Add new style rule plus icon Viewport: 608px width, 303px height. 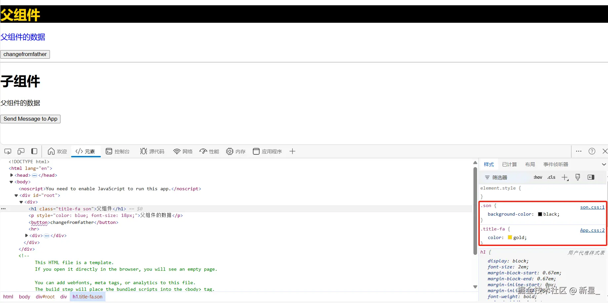pos(565,178)
